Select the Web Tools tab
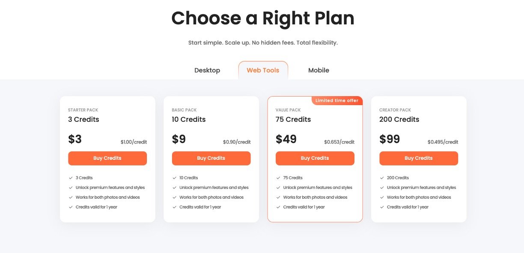The width and height of the screenshot is (524, 253). click(263, 71)
